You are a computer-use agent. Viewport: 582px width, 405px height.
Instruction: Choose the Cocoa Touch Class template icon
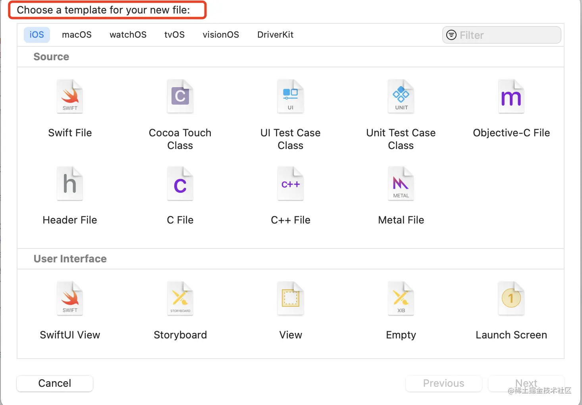click(180, 97)
